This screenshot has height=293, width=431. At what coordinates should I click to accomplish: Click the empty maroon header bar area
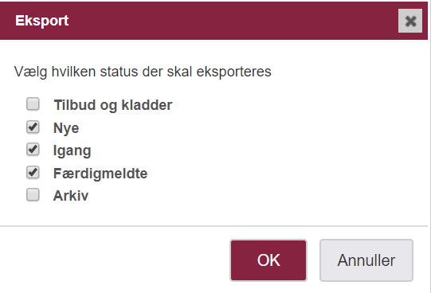233,21
